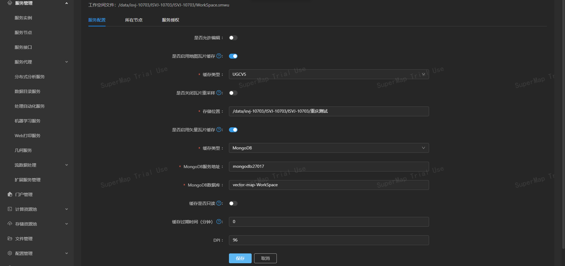Click the 保存 button
The width and height of the screenshot is (565, 266).
[x=240, y=258]
